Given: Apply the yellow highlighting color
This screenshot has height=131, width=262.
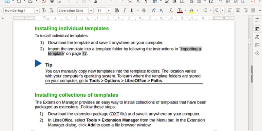Looking at the screenshot, I should 192,10.
